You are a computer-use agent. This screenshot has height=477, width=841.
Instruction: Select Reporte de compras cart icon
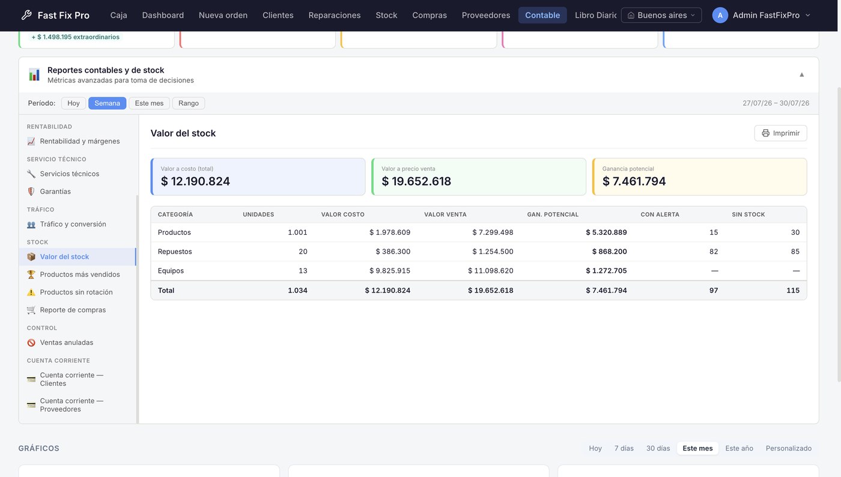click(x=31, y=310)
